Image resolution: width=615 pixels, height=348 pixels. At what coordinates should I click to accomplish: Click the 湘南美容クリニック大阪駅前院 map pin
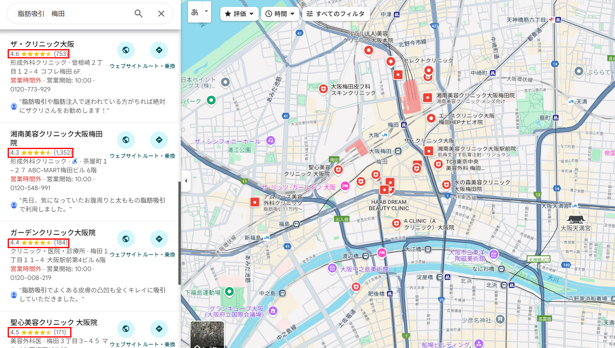point(429,151)
